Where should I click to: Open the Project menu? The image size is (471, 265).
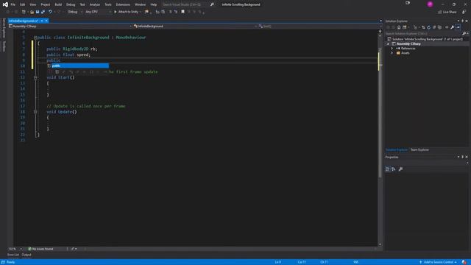pyautogui.click(x=46, y=4)
